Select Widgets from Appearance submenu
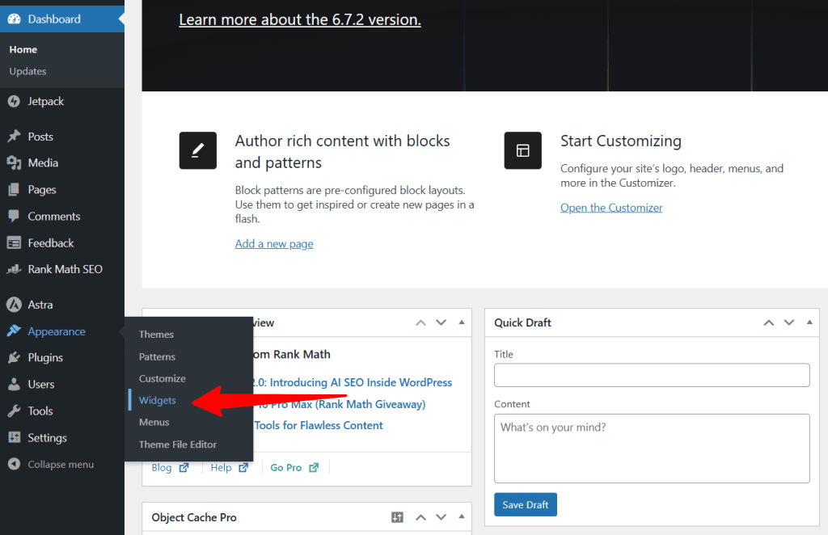The height and width of the screenshot is (535, 828). [x=157, y=400]
